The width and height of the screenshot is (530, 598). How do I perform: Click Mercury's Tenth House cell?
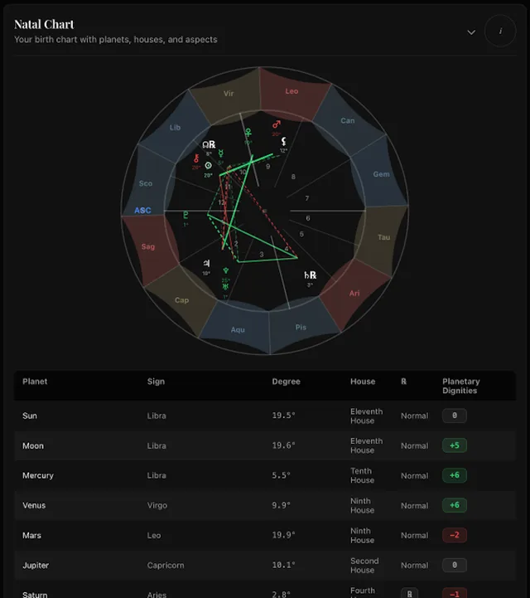[362, 475]
